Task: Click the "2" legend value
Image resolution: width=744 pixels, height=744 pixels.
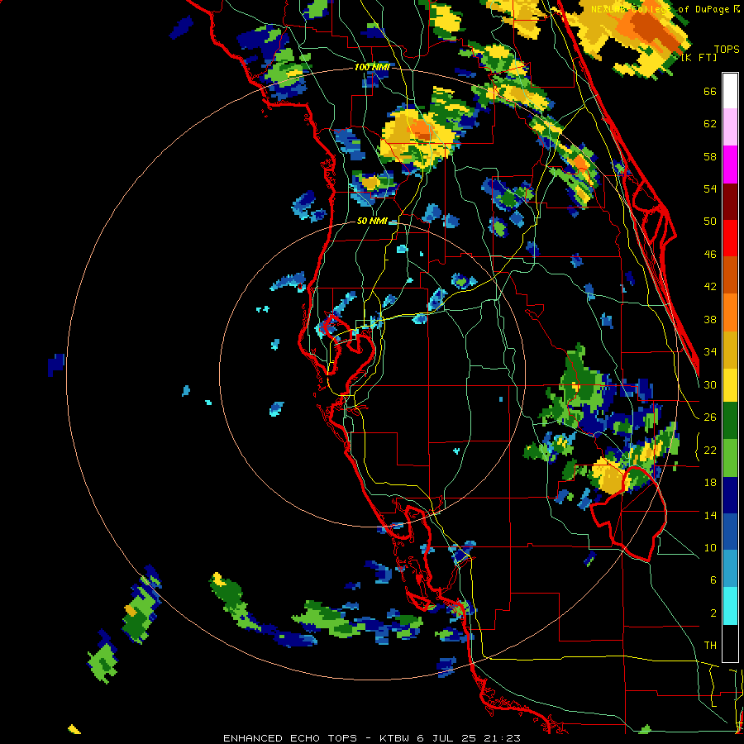Action: pos(713,613)
